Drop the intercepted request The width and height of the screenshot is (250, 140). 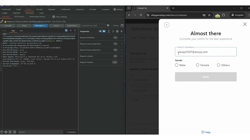(x=24, y=26)
